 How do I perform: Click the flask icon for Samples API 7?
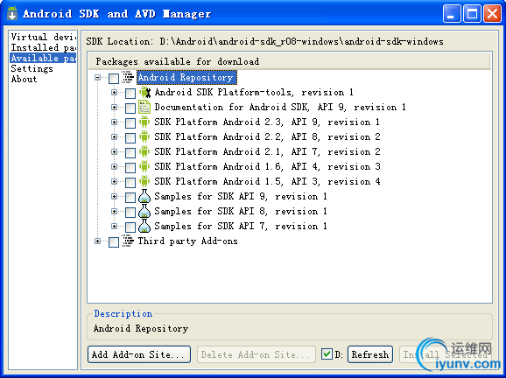coord(144,226)
